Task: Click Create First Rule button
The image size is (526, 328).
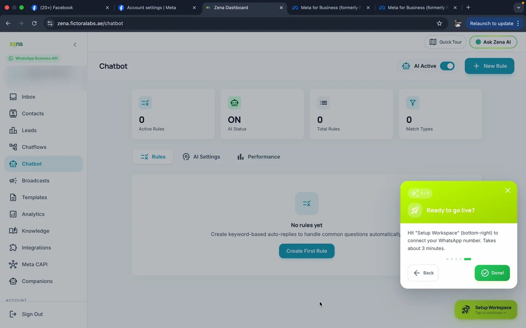Action: click(x=307, y=251)
